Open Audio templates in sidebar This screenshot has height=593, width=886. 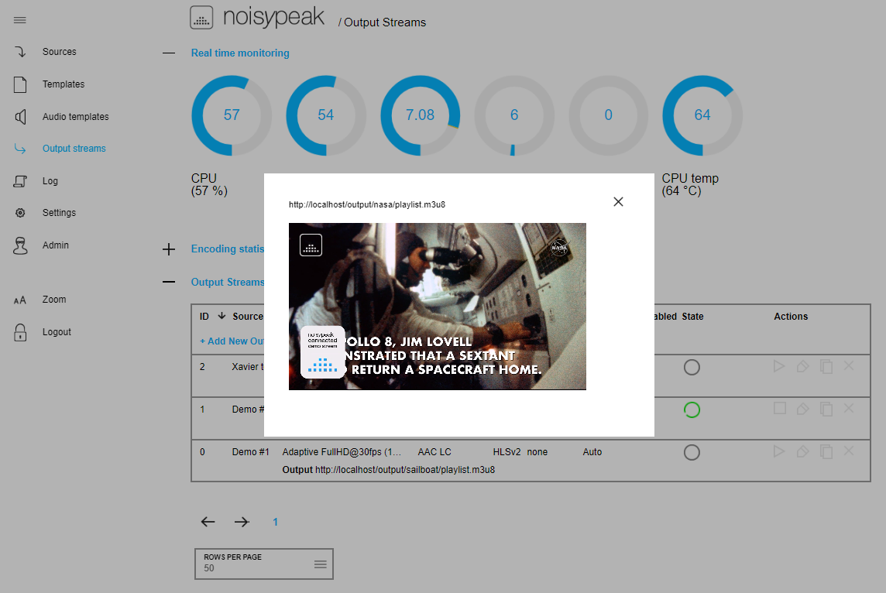[x=75, y=116]
